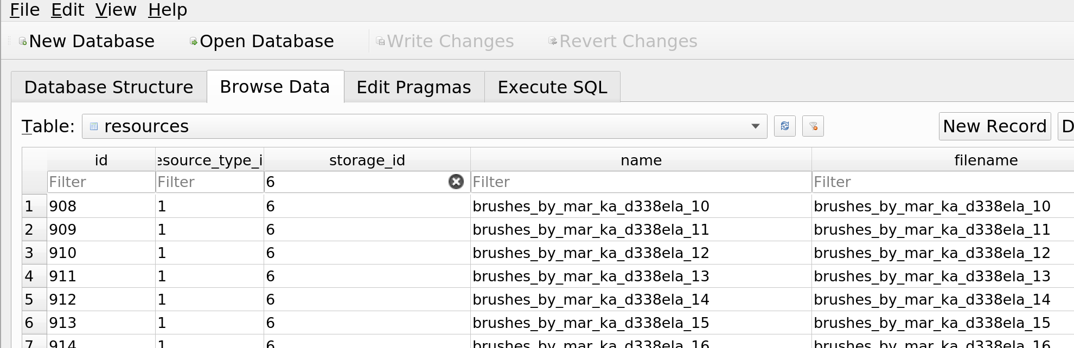Viewport: 1074px width, 348px height.
Task: Open the Help menu
Action: (x=167, y=10)
